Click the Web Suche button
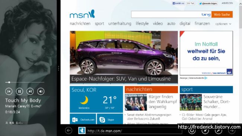 (x=222, y=15)
